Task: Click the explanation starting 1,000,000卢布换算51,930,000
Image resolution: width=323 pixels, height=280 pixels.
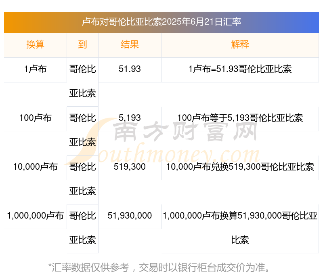Action: pyautogui.click(x=240, y=227)
